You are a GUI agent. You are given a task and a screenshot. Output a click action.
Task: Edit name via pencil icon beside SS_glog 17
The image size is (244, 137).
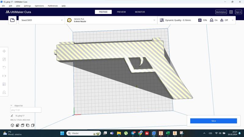click(12, 116)
